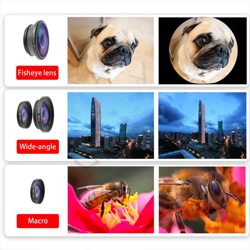Click the red Wide-angle label
The width and height of the screenshot is (250, 250).
38,147
